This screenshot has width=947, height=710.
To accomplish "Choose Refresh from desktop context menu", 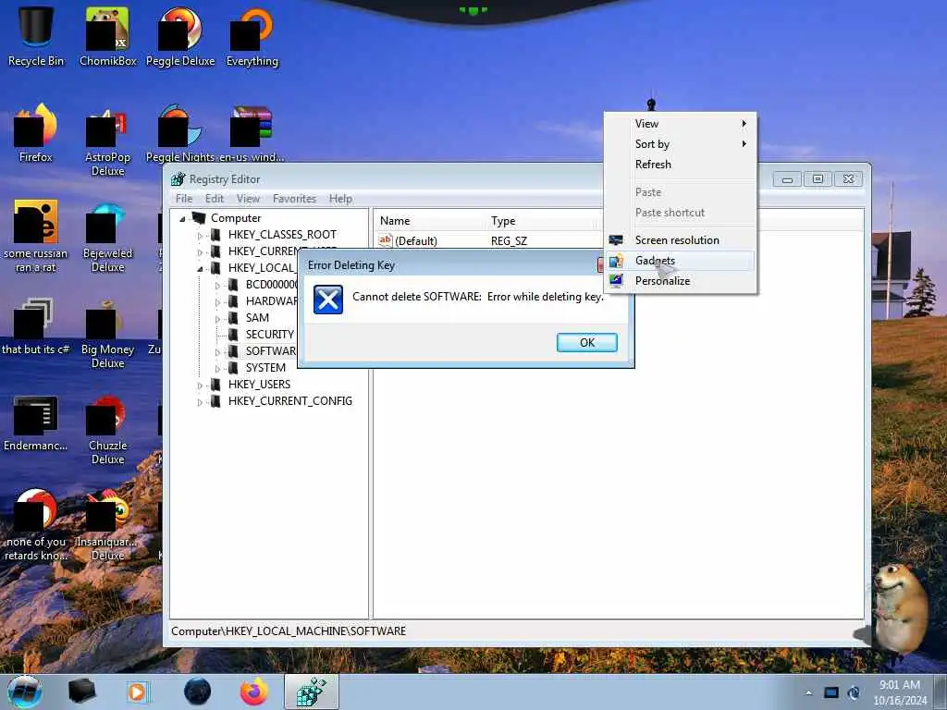I will click(680, 165).
